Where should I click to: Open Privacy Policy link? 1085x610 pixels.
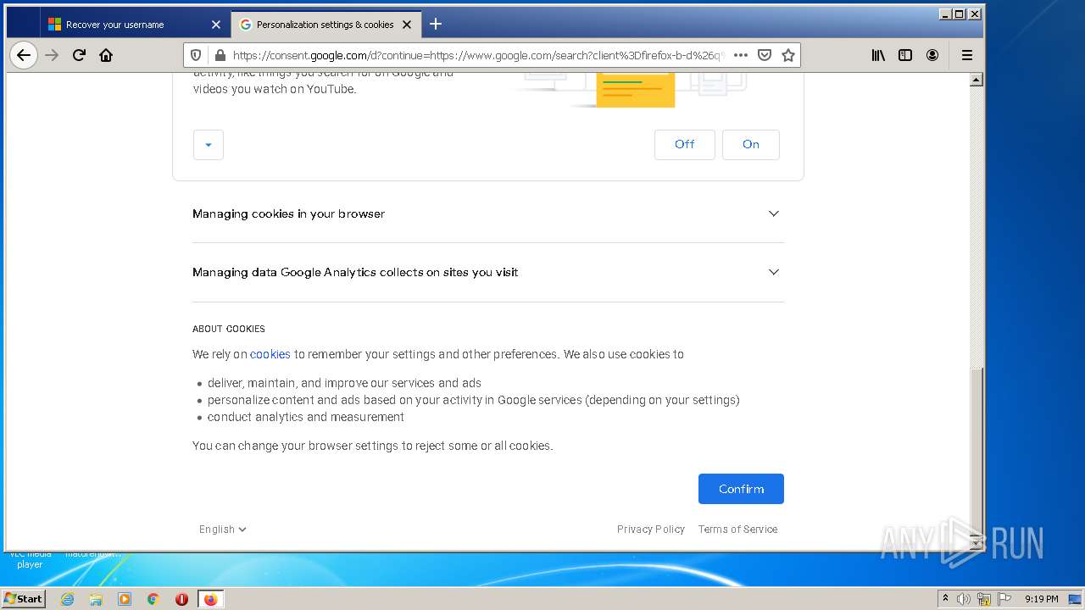pos(651,529)
